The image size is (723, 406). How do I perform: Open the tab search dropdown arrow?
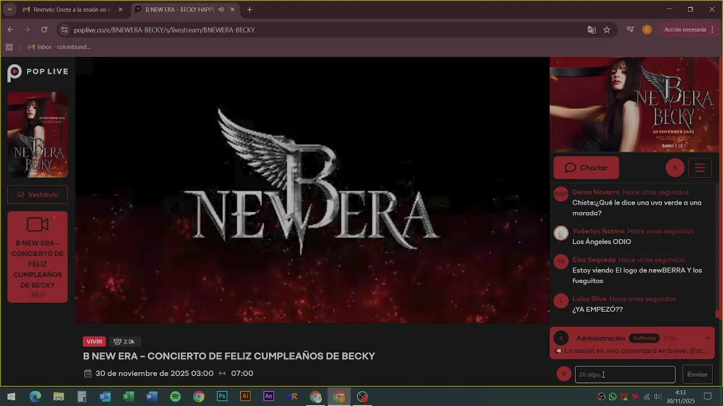(9, 10)
